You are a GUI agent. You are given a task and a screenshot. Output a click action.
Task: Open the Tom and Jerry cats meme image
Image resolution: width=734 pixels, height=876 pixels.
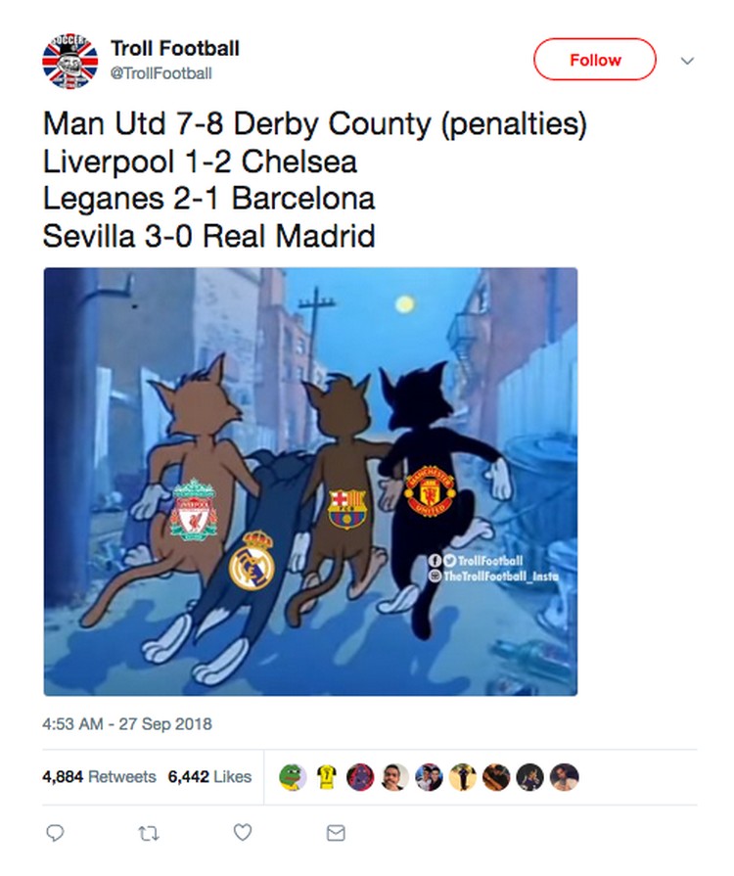click(310, 482)
